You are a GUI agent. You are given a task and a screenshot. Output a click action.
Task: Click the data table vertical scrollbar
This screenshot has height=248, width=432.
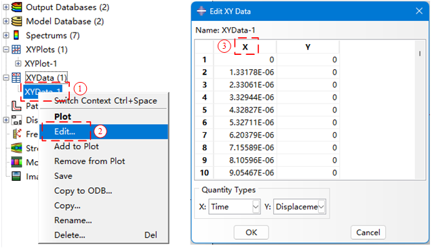click(420, 110)
